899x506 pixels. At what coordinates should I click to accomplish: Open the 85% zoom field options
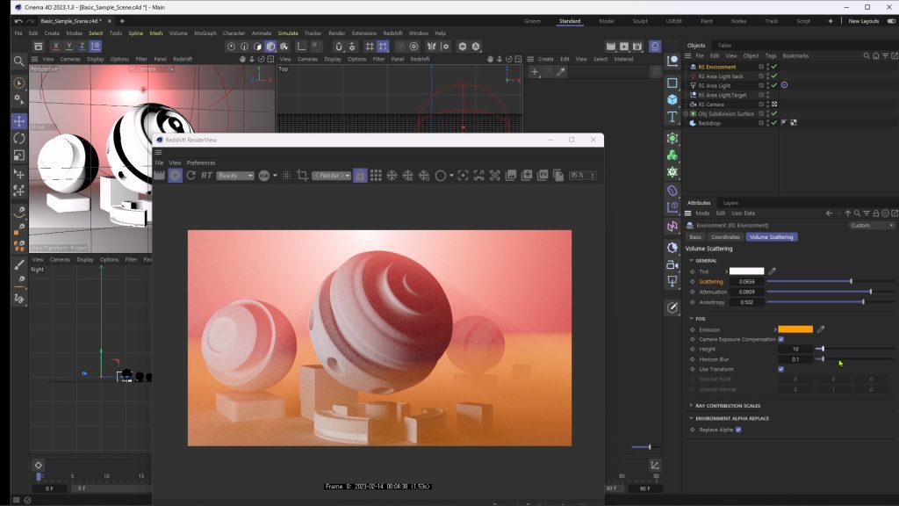593,176
